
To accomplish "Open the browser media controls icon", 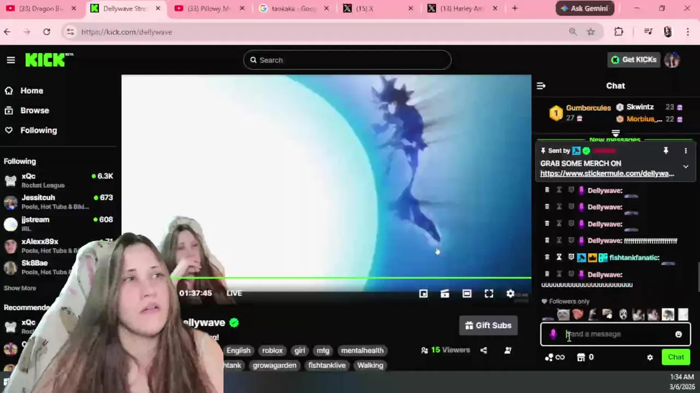I will pos(648,32).
